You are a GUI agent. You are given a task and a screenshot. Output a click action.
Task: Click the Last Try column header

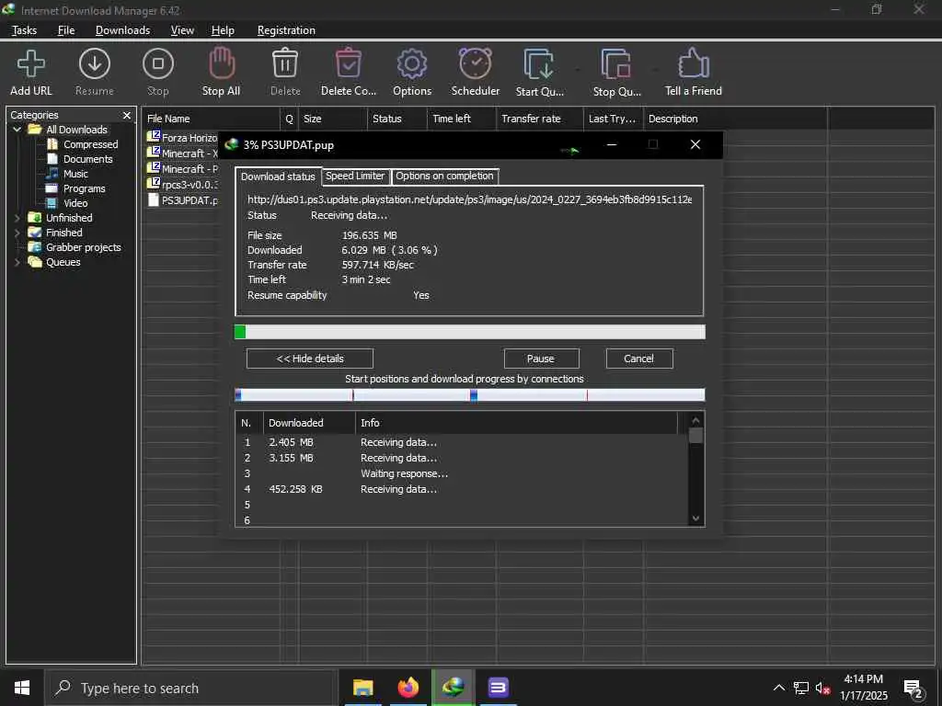[613, 119]
